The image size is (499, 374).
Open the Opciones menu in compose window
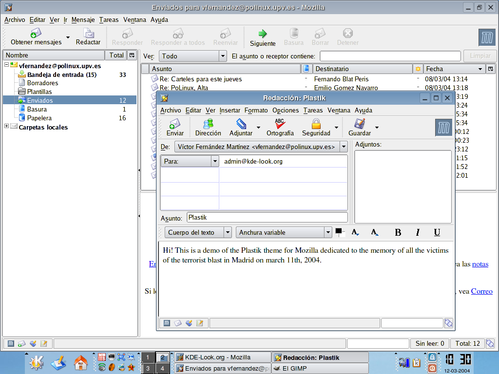[x=286, y=111]
